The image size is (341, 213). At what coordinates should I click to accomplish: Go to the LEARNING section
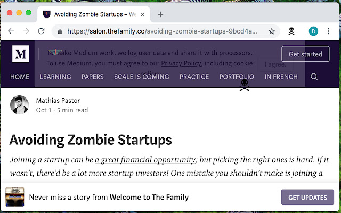pos(55,77)
